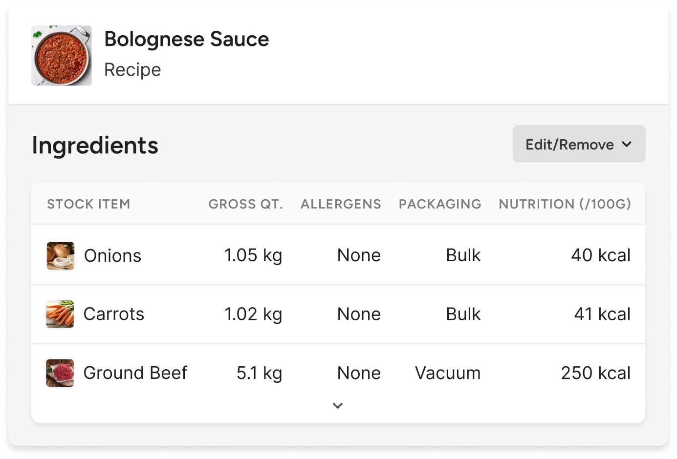Select the Carrots stock item name

click(x=114, y=314)
